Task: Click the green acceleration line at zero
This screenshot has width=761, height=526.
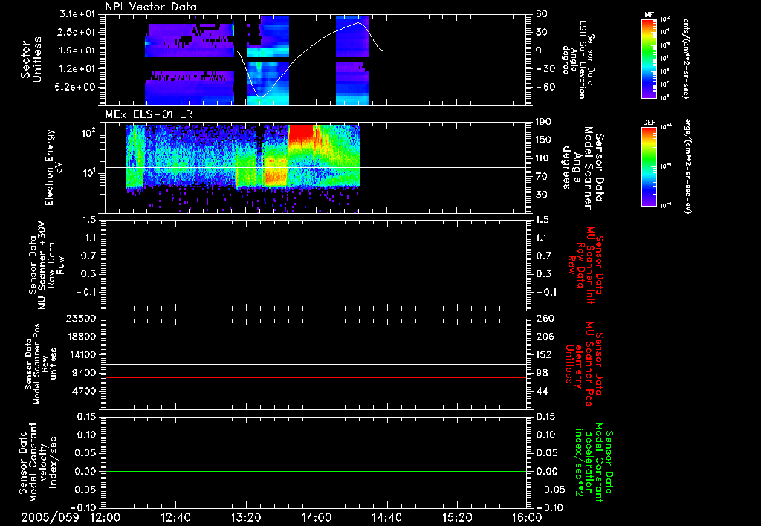Action: (316, 471)
